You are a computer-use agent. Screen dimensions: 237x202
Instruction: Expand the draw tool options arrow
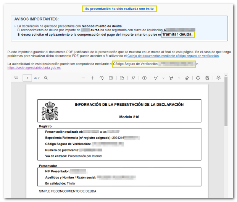(163, 78)
